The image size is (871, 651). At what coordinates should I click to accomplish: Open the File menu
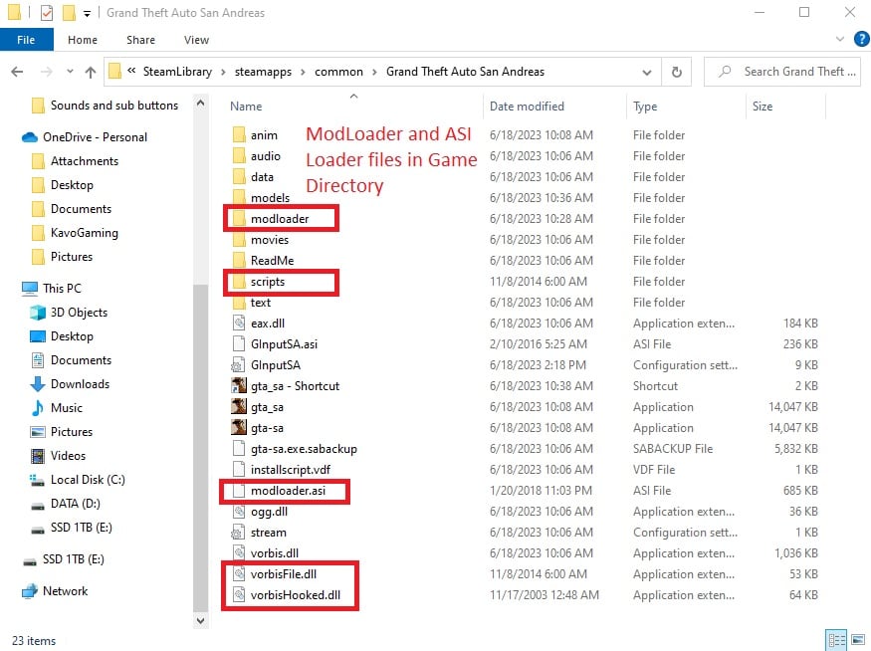tap(26, 40)
